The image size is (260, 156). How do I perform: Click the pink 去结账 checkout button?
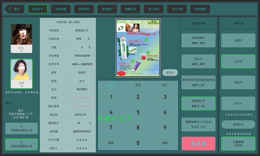(x=198, y=144)
